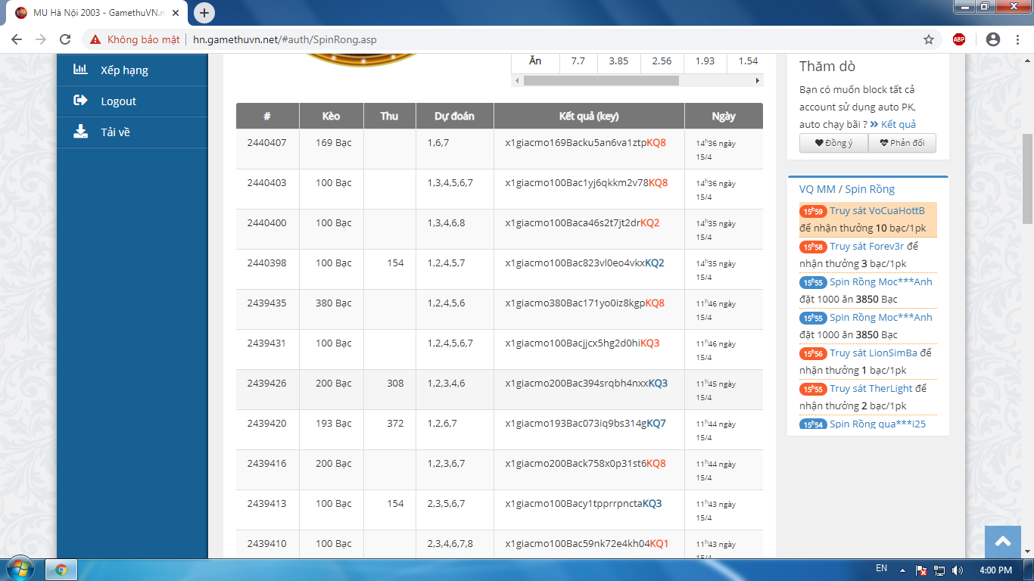
Task: Open the poll Kết quả link
Action: 898,124
